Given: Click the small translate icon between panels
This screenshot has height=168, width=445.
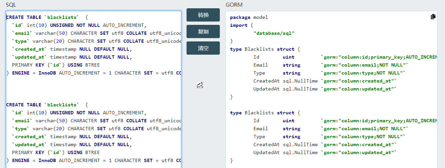Looking at the screenshot, I should click(200, 85).
